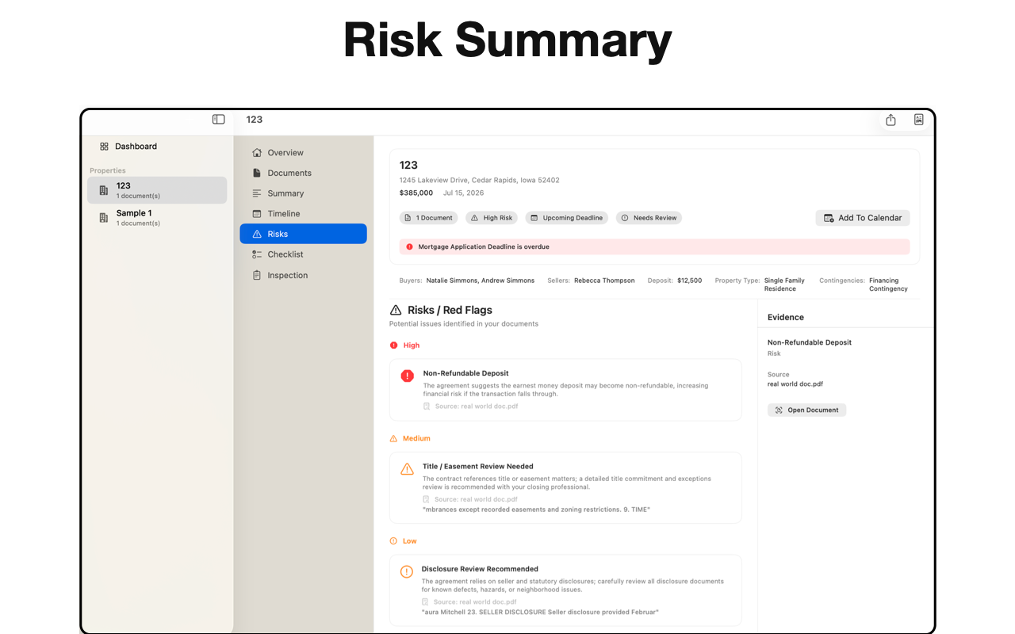Click the Open Document button
1015x634 pixels.
coord(806,411)
